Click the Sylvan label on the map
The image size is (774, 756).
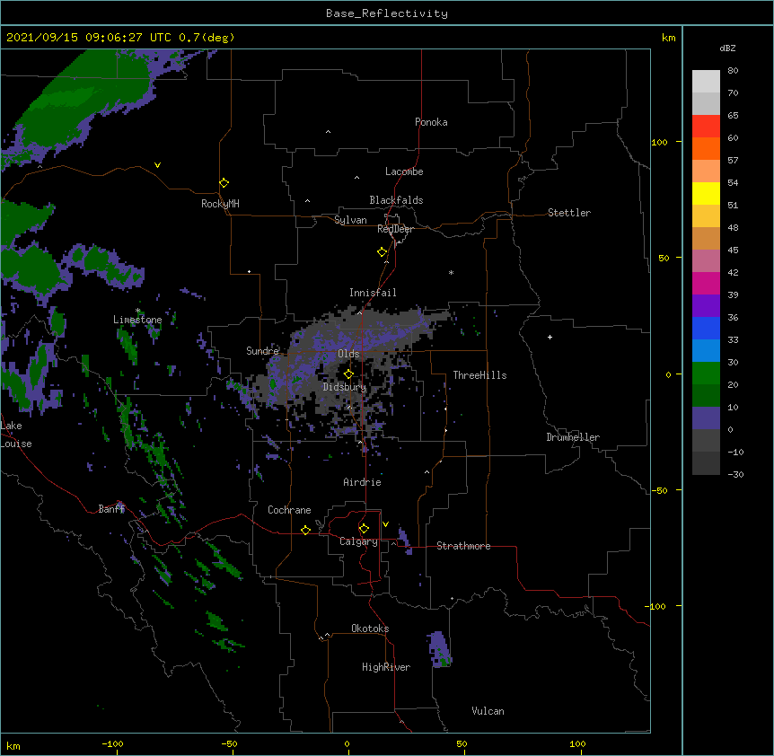(x=350, y=220)
